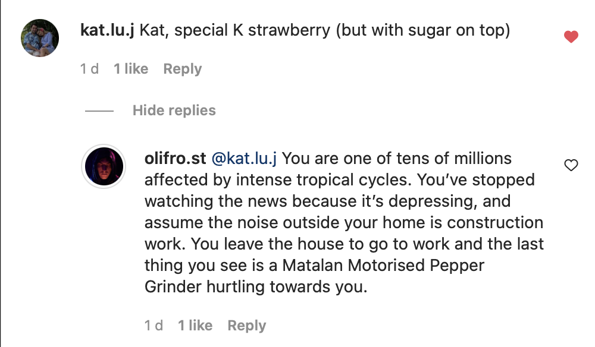
Task: Open the kat.lu.j username link
Action: point(107,30)
